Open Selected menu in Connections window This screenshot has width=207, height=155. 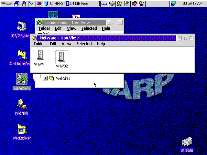point(89,28)
